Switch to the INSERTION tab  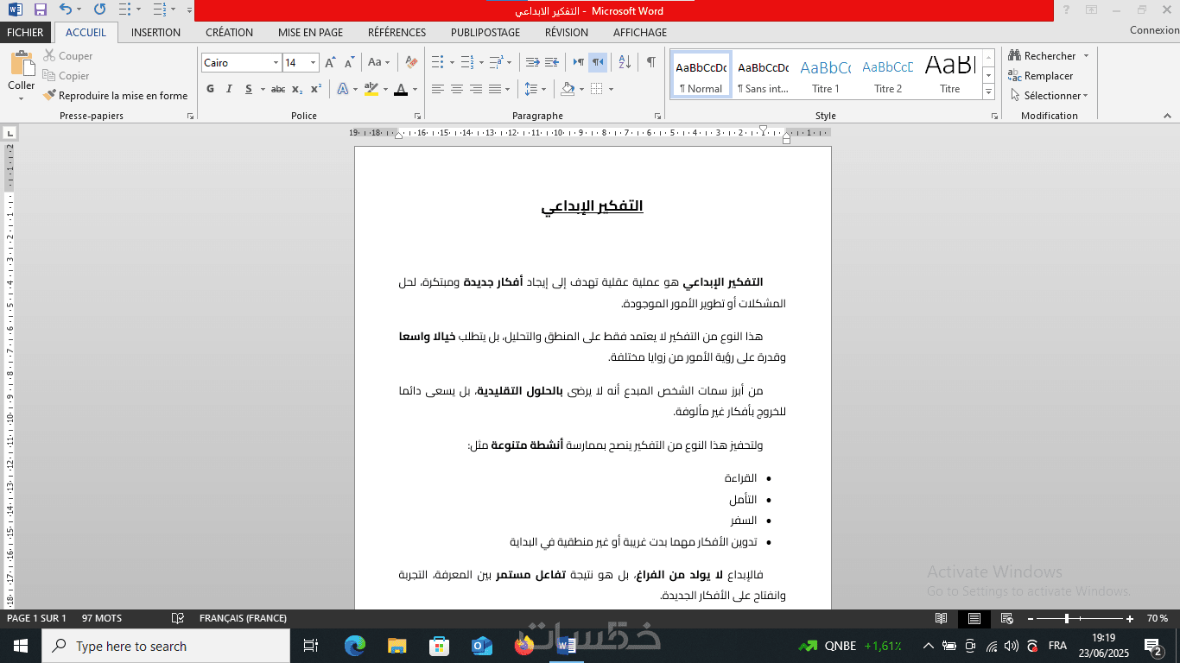155,33
